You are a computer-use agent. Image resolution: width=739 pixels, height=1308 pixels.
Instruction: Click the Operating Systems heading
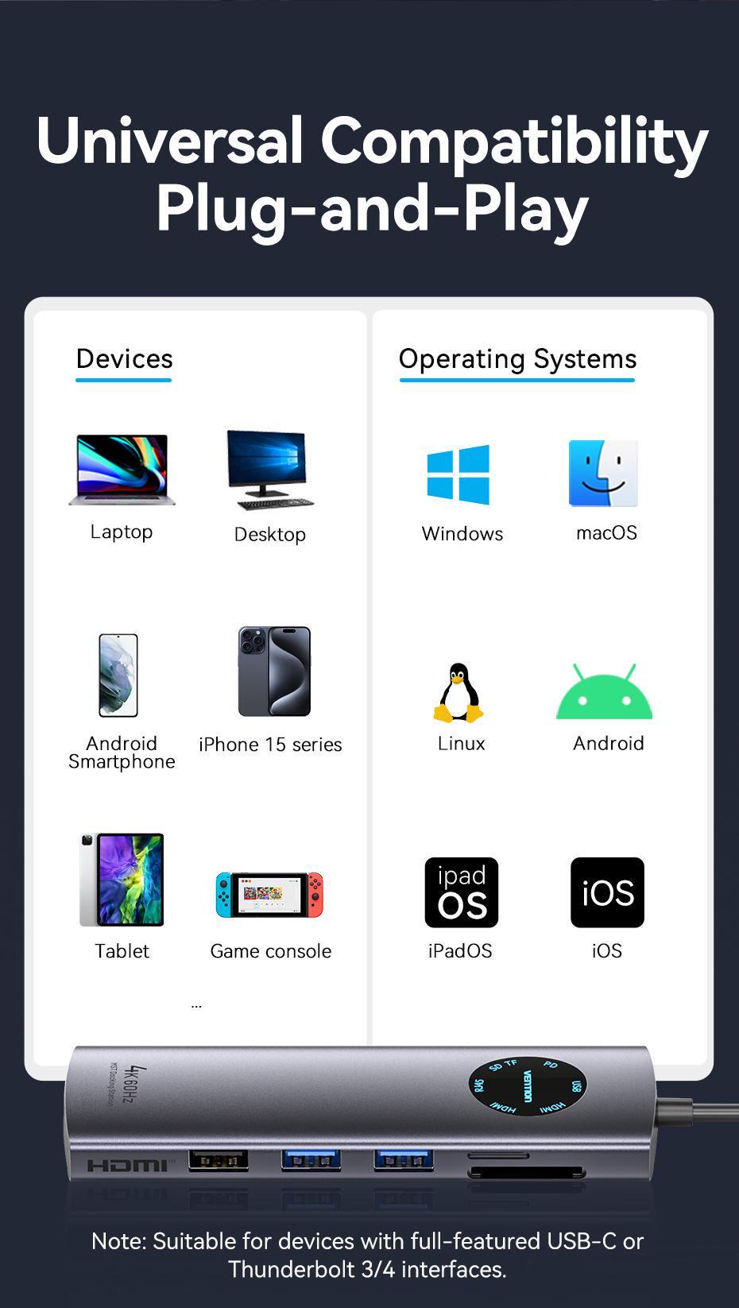click(x=517, y=359)
